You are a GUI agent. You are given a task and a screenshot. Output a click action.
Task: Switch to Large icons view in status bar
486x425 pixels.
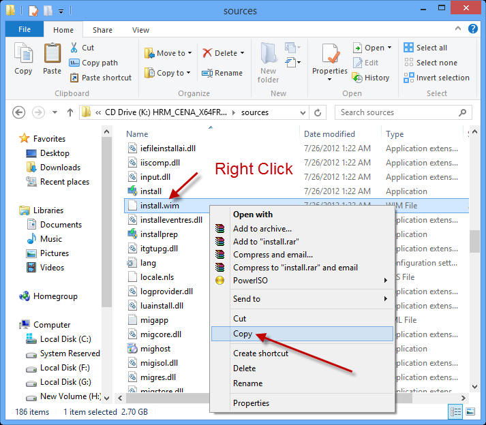(470, 411)
